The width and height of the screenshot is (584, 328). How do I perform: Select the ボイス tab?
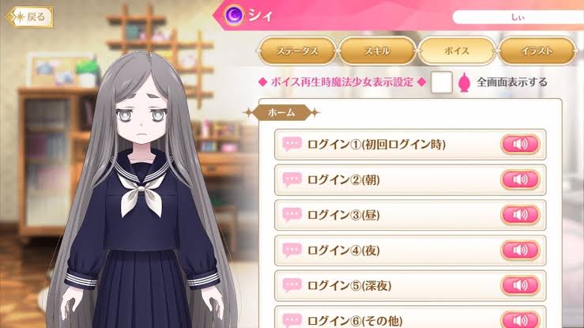click(457, 51)
